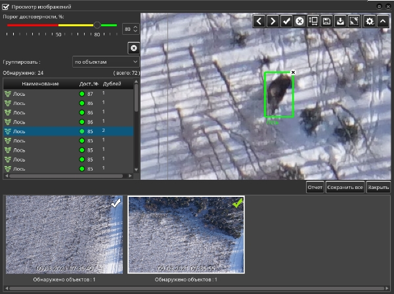
Task: Click thumbnail strip scroll left arrow
Action: [7, 289]
